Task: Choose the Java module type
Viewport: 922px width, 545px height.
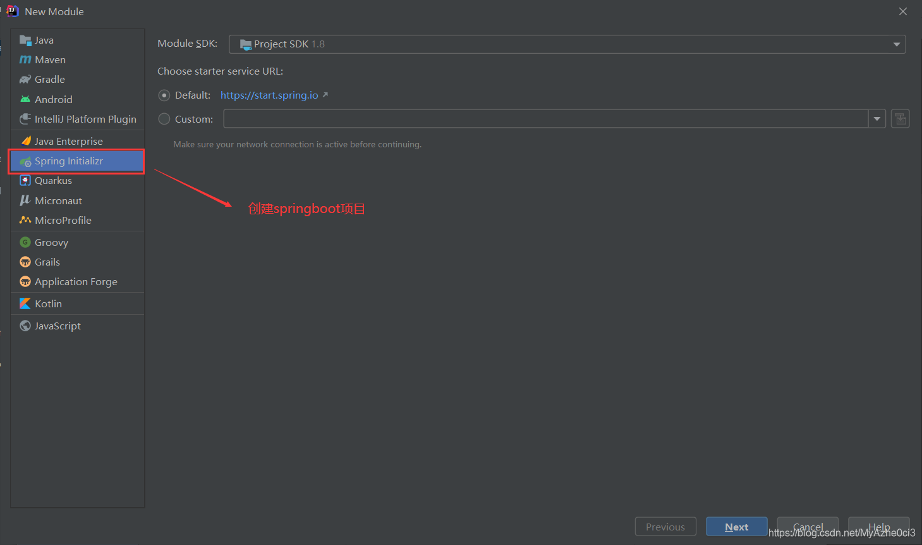Action: (x=77, y=40)
